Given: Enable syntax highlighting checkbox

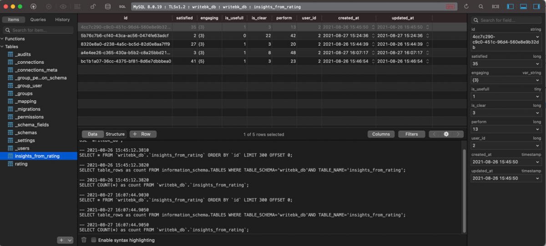Looking at the screenshot, I should pos(94,240).
